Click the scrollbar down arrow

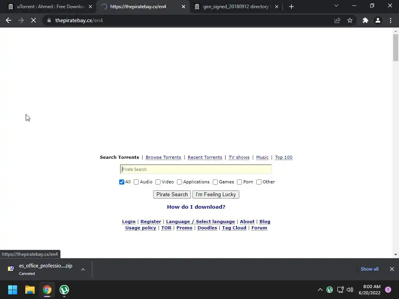395,255
